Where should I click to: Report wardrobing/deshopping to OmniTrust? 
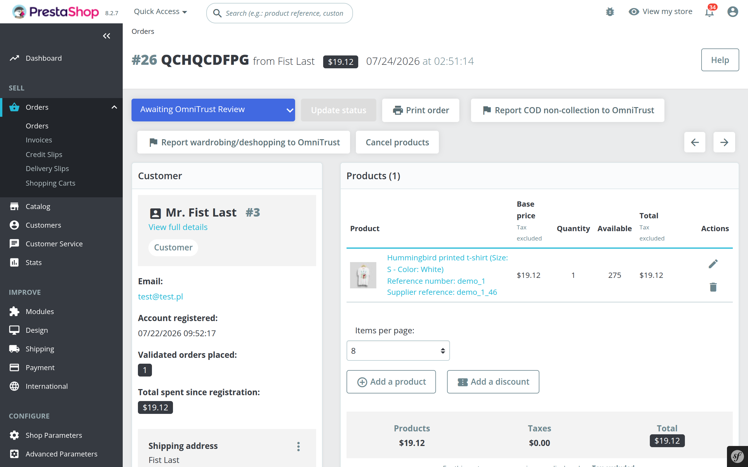point(244,142)
